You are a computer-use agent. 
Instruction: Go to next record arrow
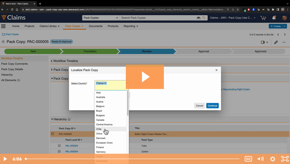(x=285, y=35)
